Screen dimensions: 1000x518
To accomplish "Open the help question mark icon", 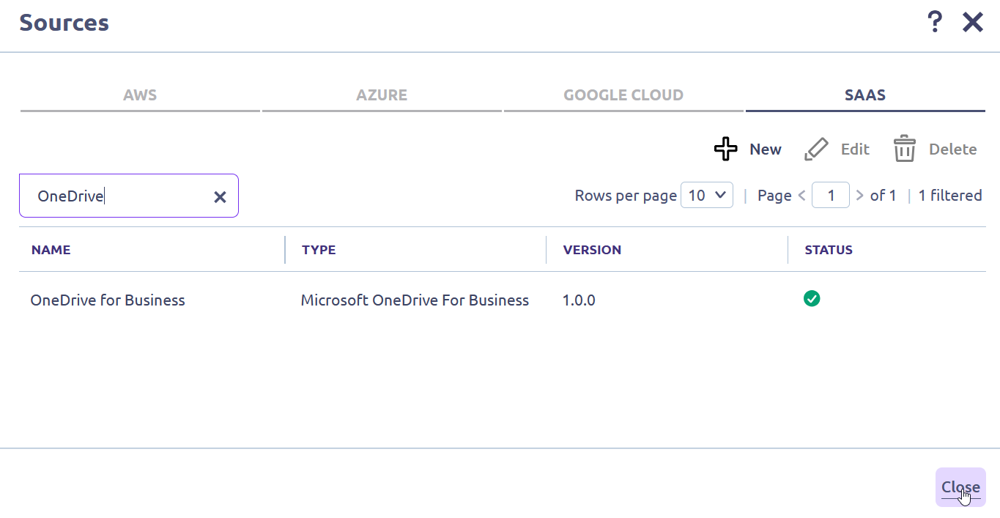I will pos(934,22).
